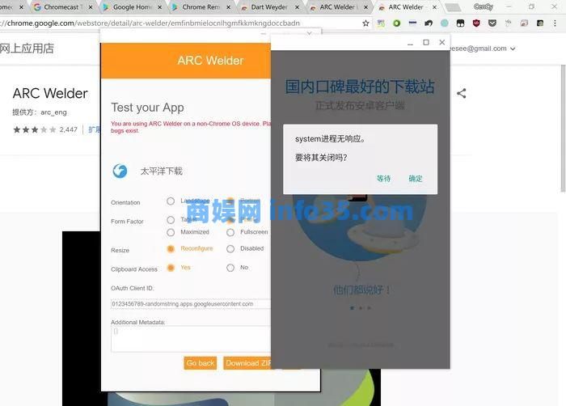Screen dimensions: 566x406
Task: Click the green extension icon in toolbar
Action: (397, 23)
